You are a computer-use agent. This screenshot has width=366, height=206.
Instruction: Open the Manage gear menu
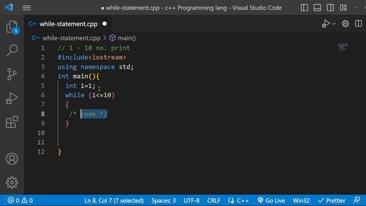click(12, 183)
